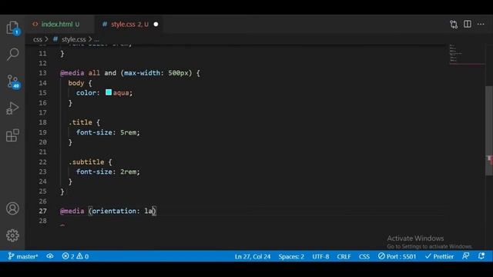This screenshot has width=493, height=277.
Task: Click the "max-width" property text
Action: point(142,73)
